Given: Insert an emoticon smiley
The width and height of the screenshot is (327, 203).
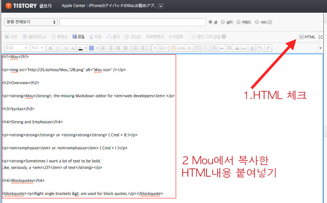Looking at the screenshot, I should pyautogui.click(x=174, y=48).
